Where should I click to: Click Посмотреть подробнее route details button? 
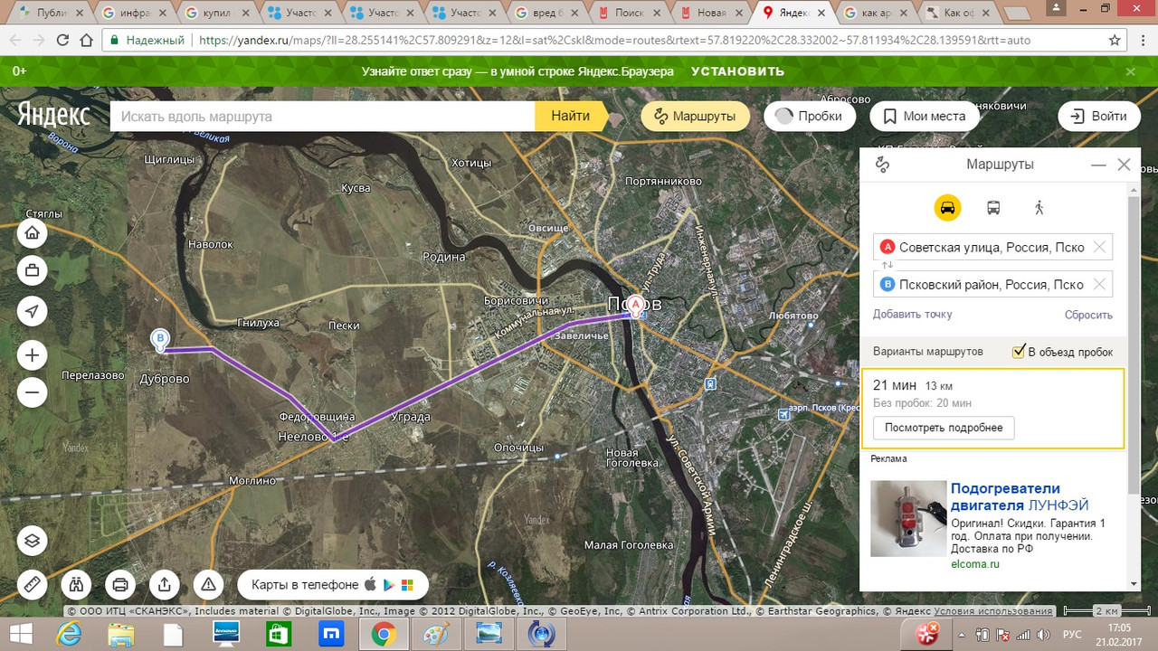click(944, 428)
